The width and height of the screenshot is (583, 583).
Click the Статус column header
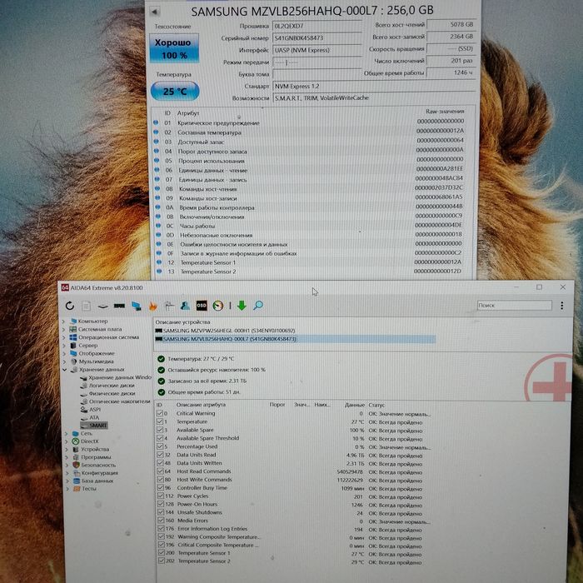tap(376, 405)
